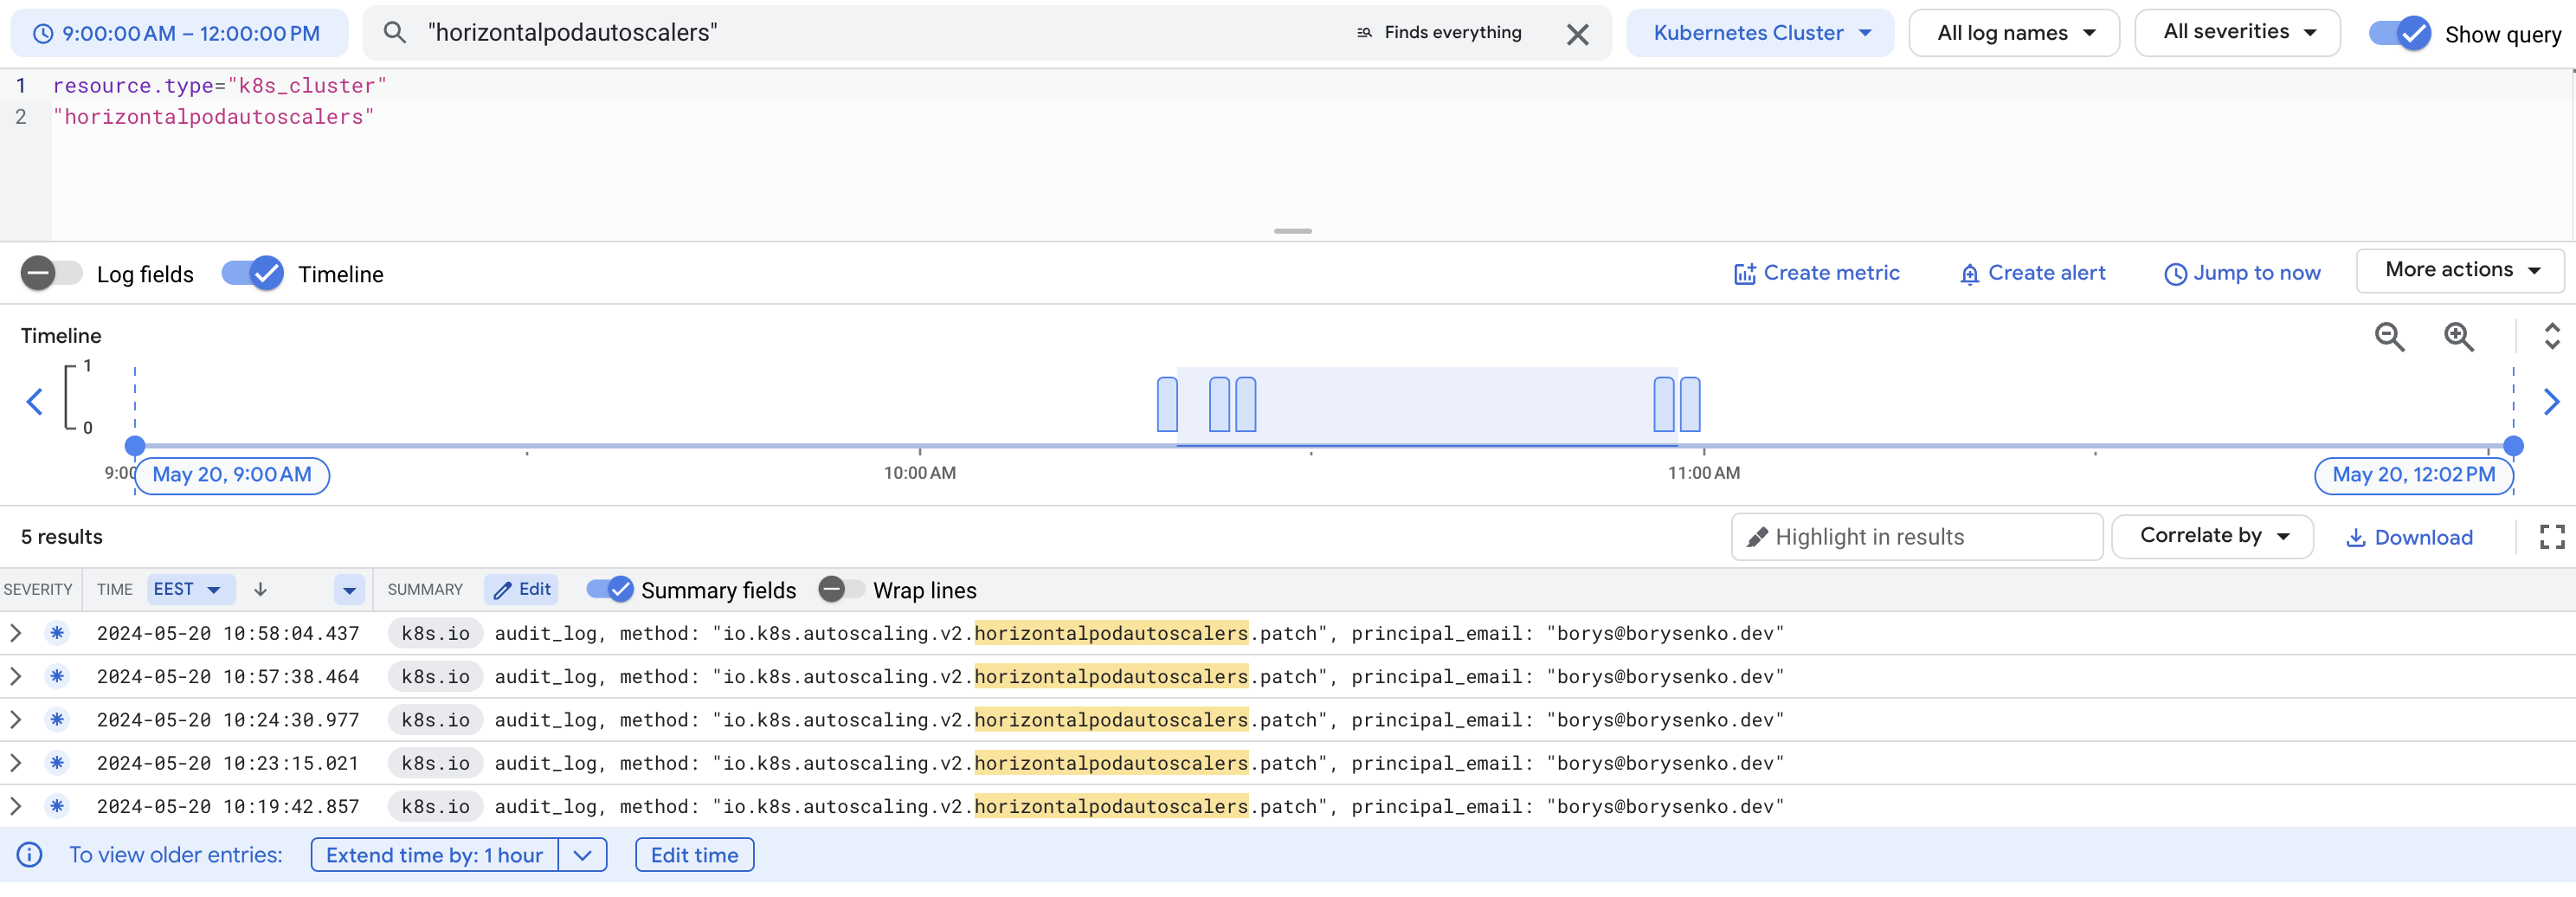
Task: Move the timeline earlier with the left arrow
Action: 35,402
